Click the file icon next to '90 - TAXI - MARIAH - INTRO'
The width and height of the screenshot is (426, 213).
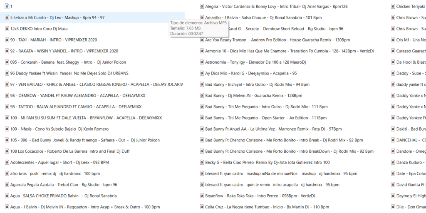[7, 40]
